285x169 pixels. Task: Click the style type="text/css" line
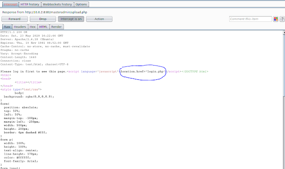(21, 90)
